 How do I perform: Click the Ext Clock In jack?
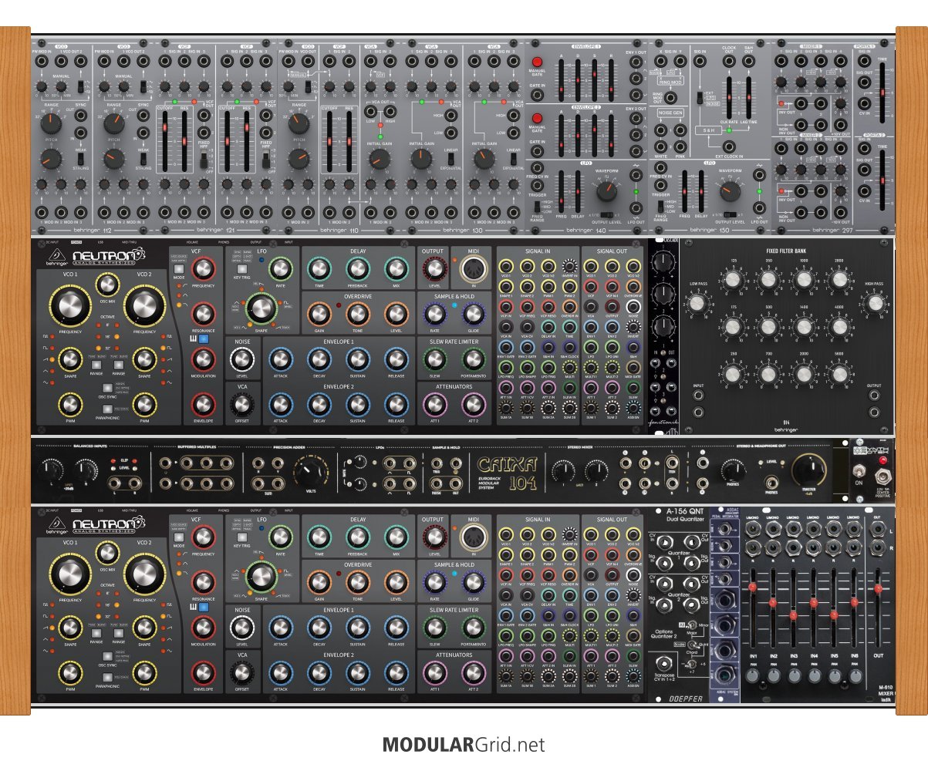click(728, 147)
